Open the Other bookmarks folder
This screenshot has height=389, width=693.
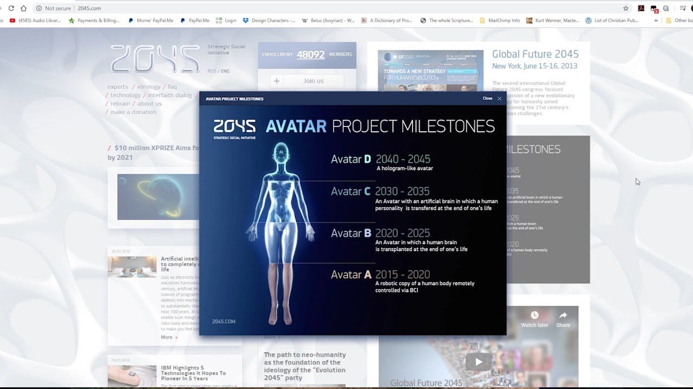pyautogui.click(x=679, y=21)
